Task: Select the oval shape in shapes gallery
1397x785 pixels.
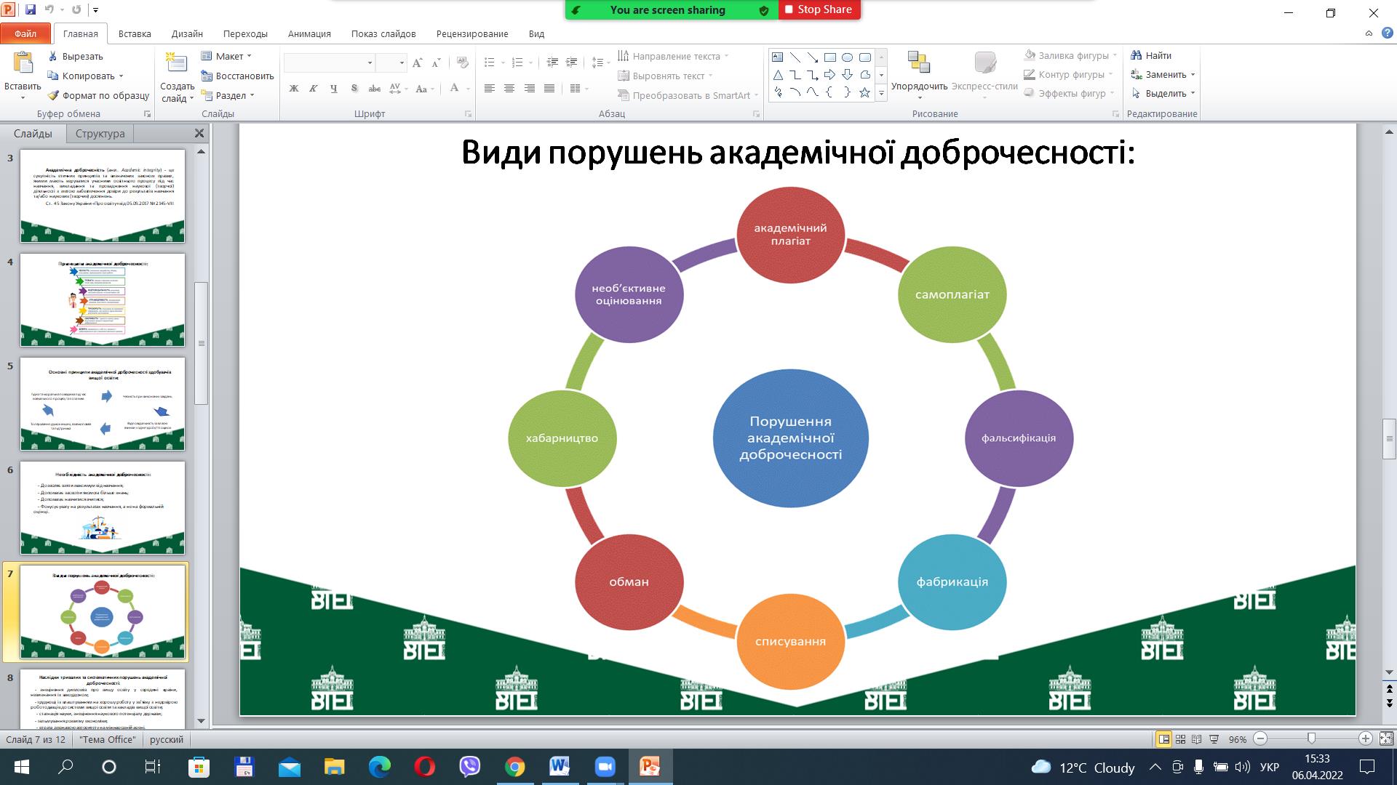Action: click(x=848, y=57)
